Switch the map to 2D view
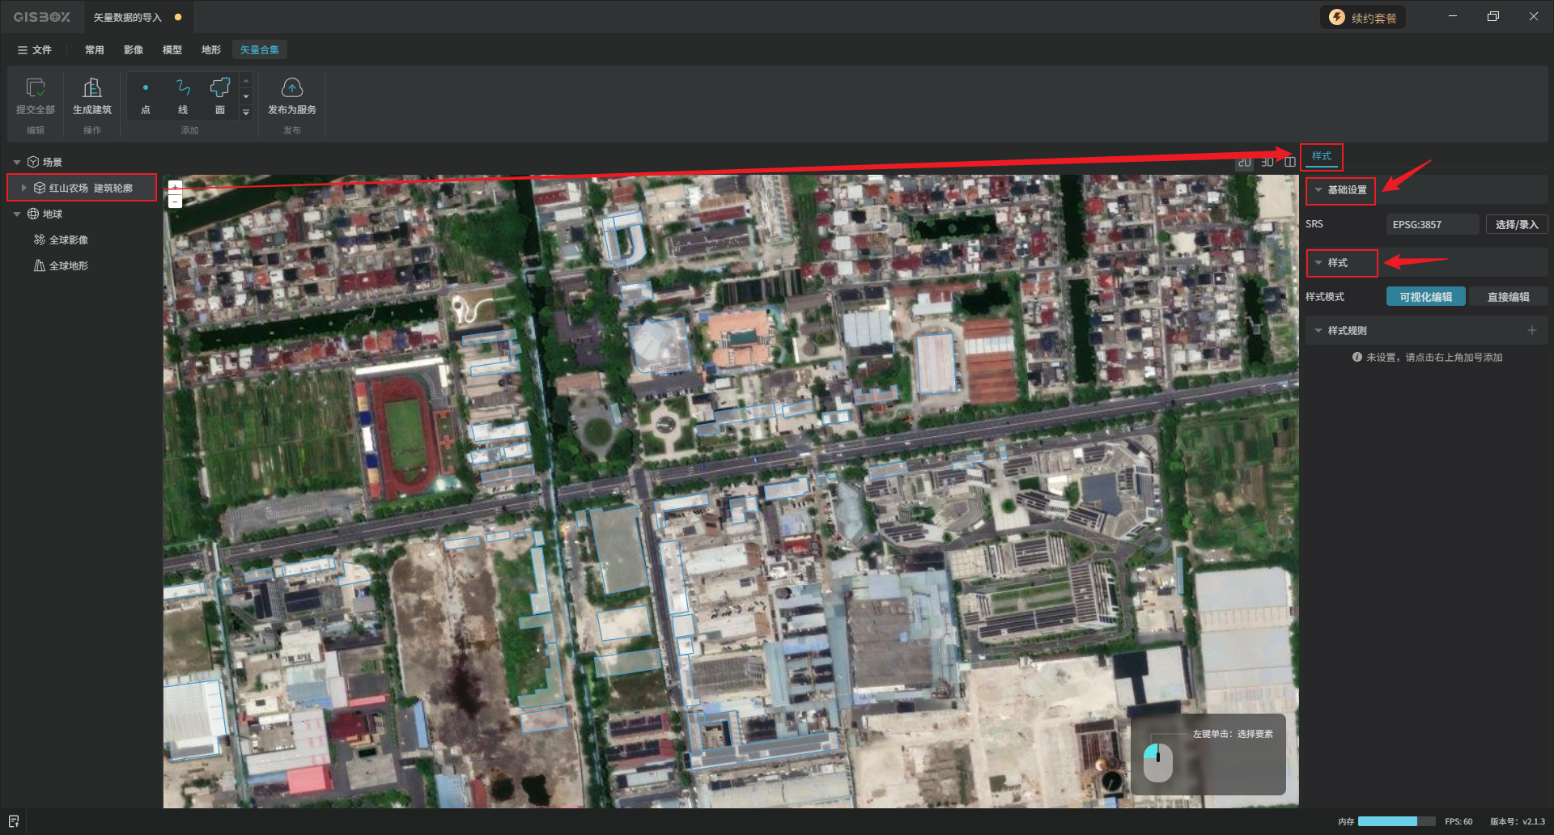 tap(1244, 163)
